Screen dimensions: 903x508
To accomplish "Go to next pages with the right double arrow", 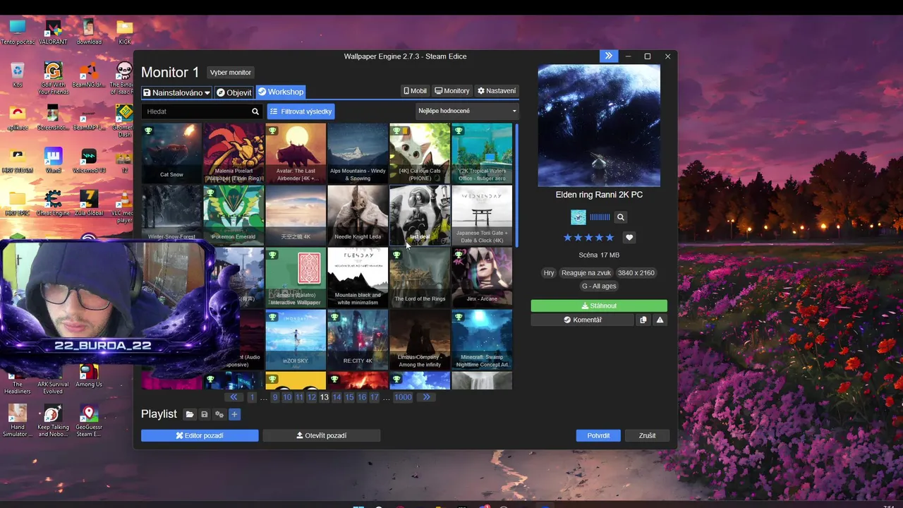I will click(426, 397).
